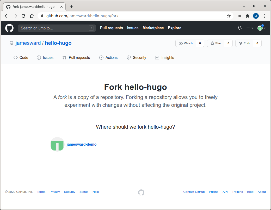Select the jamesward-demo avatar thumbnail
Screen dimensions: 271x210
57,144
